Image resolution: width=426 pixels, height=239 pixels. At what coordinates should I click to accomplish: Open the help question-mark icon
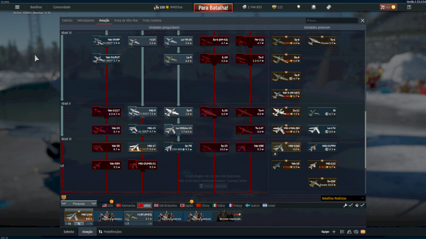pos(409,7)
